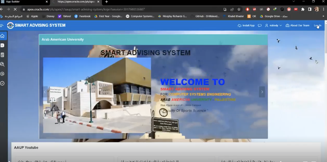
Task: Open the chat bubble feedback icon
Action: tap(260, 26)
